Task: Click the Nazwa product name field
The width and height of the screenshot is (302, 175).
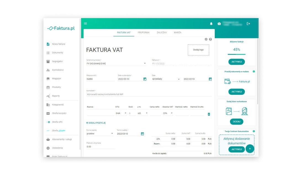Action: [100, 113]
